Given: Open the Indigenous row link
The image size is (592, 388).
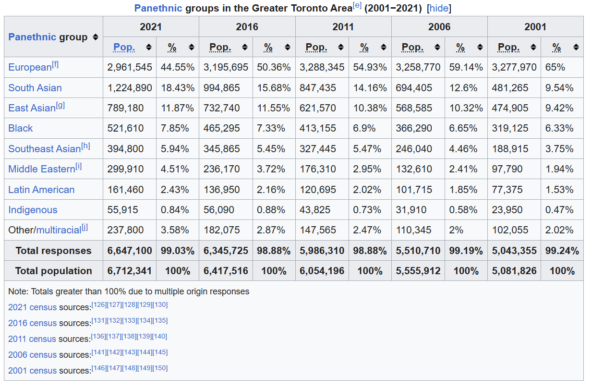Looking at the screenshot, I should [x=33, y=210].
